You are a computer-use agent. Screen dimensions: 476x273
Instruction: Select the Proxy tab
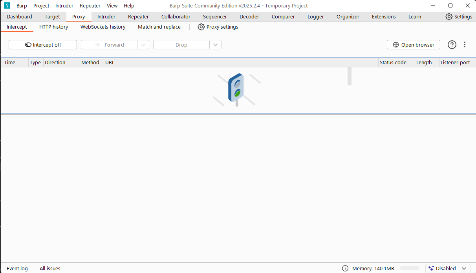coord(79,16)
